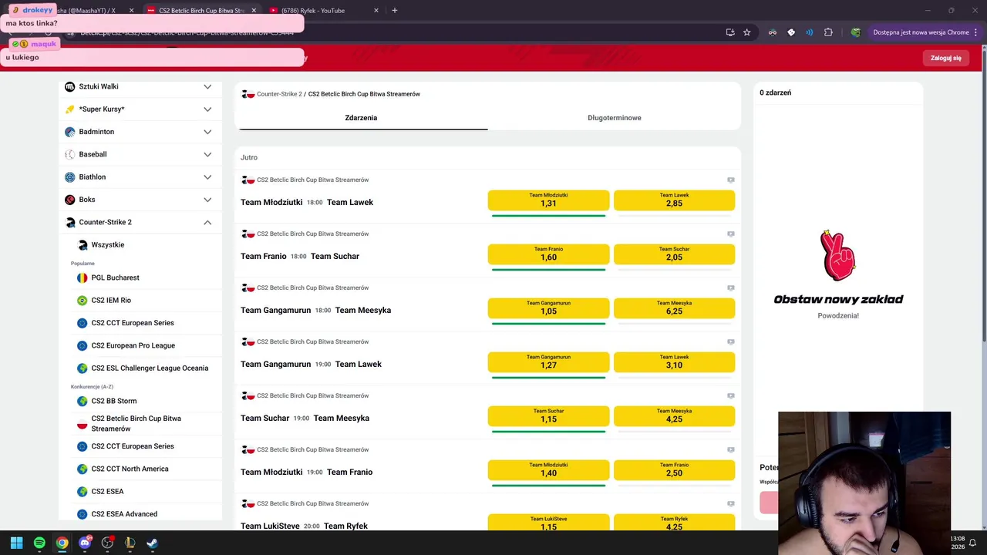Open the Windows notification bell
The height and width of the screenshot is (555, 987).
(x=972, y=543)
